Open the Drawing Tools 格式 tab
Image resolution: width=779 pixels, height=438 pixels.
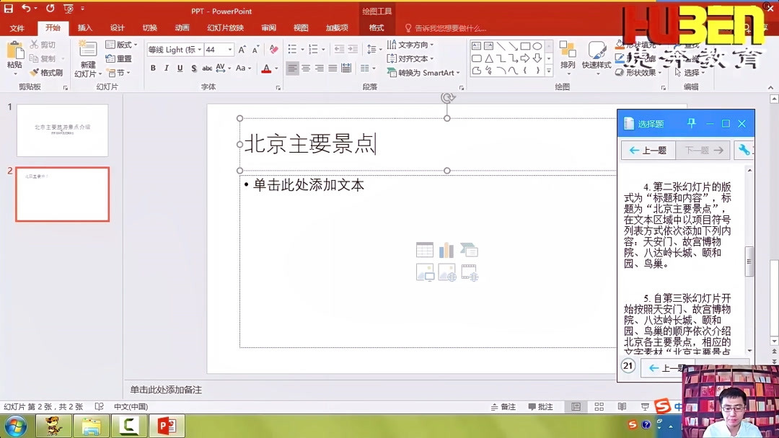pos(377,27)
